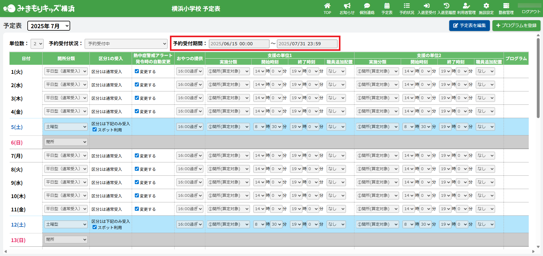Uncheck 変更する checkbox for 1(火)
543x256 pixels.
(137, 71)
